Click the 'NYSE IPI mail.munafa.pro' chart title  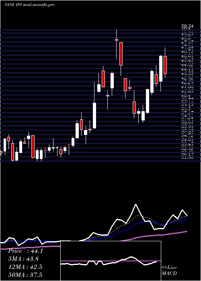(x=29, y=5)
